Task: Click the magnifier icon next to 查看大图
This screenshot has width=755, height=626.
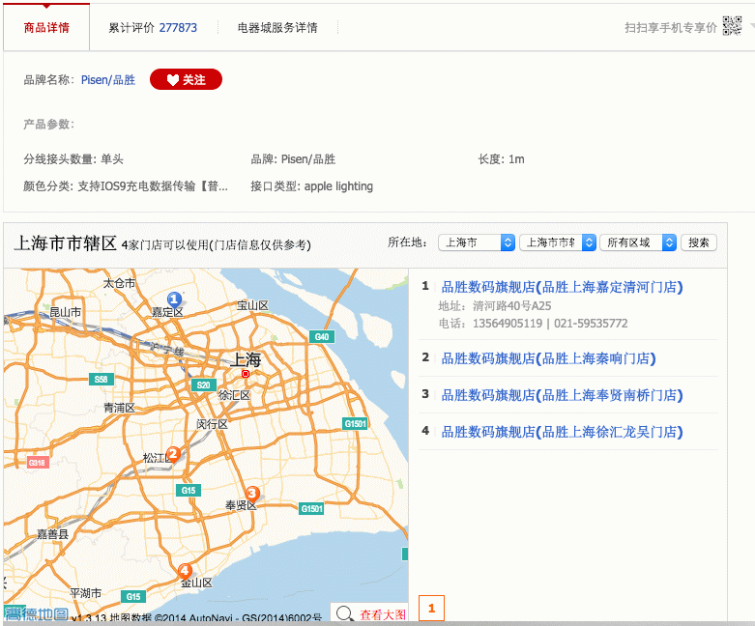Action: click(x=345, y=613)
